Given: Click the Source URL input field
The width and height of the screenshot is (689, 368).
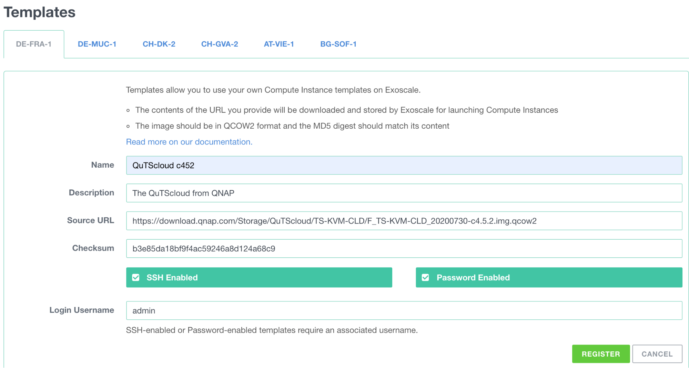Looking at the screenshot, I should tap(404, 221).
